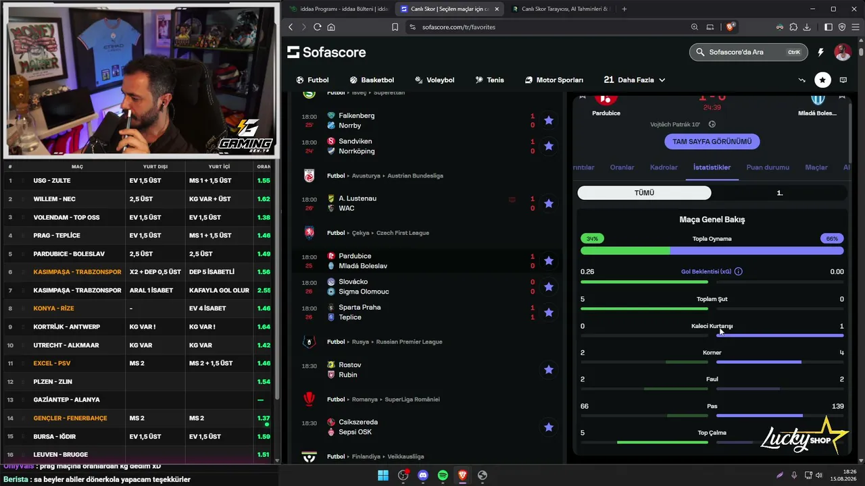Switch to the Canlı Skor Tarayıcısı browser tab
Viewport: 865px width, 486px height.
tap(560, 9)
